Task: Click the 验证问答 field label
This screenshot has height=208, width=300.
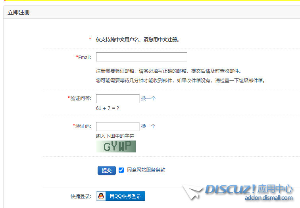Action: (80, 98)
